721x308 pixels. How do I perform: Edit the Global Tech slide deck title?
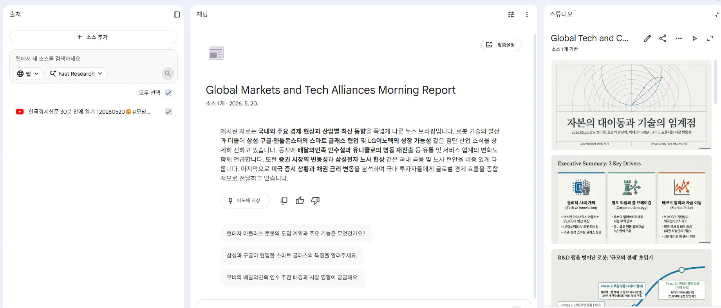(x=647, y=38)
